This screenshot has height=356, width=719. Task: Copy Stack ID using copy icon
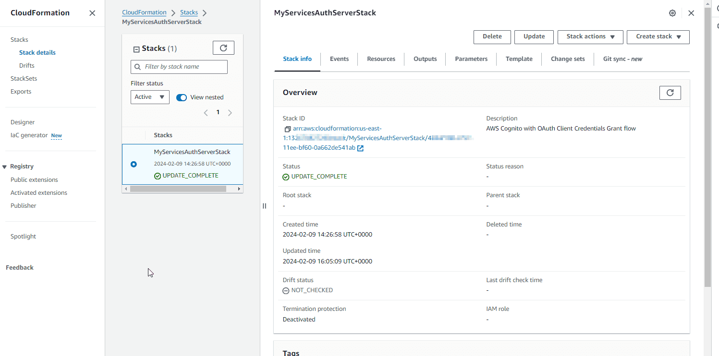coord(287,129)
